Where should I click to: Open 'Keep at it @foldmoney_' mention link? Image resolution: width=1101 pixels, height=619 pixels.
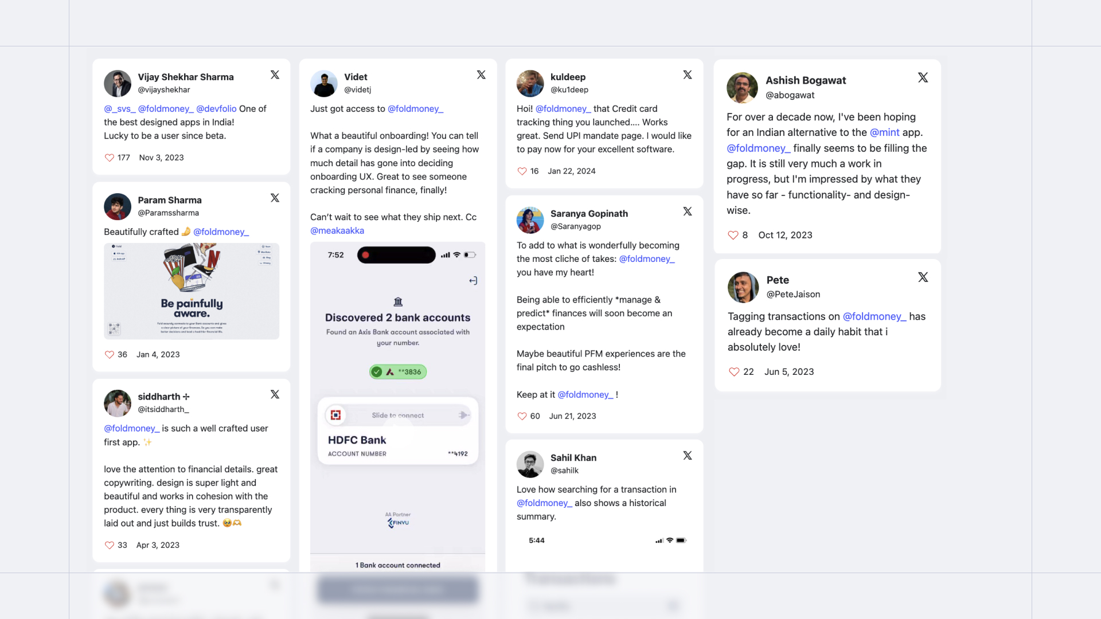[x=585, y=395]
